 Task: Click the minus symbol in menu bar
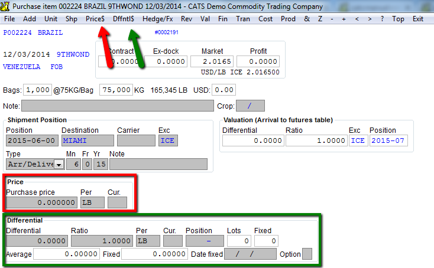332,19
